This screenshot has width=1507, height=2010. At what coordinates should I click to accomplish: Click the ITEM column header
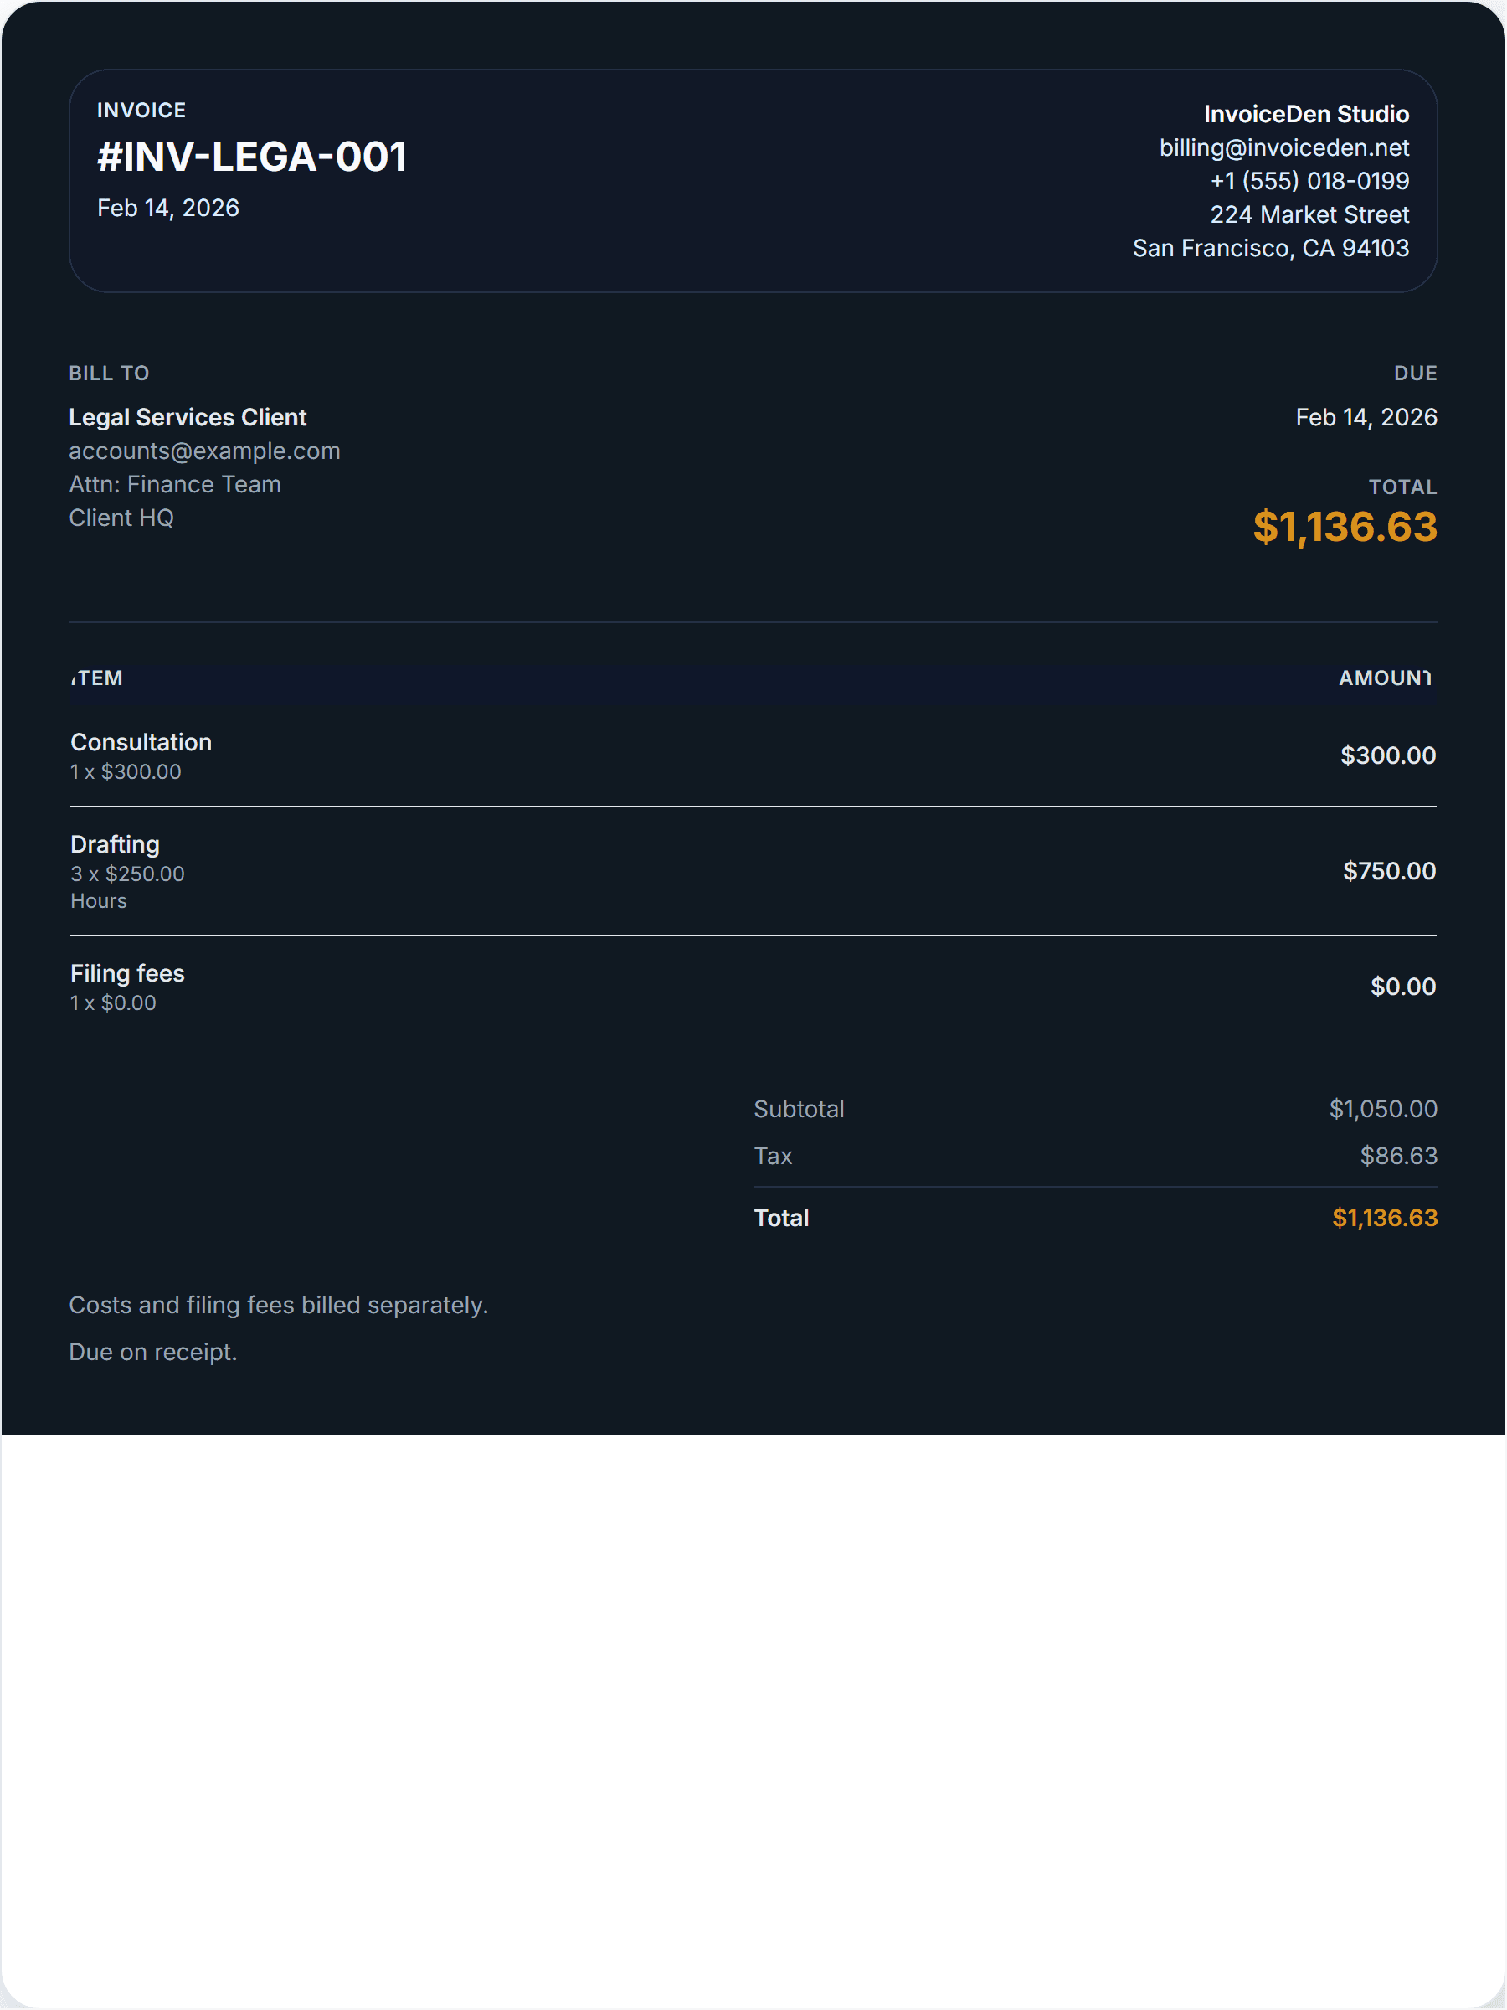coord(97,678)
